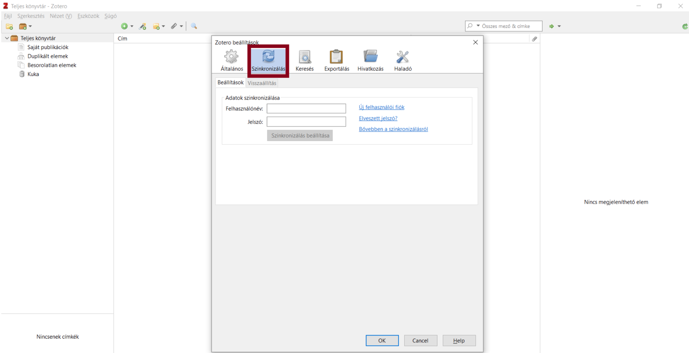The width and height of the screenshot is (689, 353).
Task: Open the Eszközök menu
Action: [88, 16]
